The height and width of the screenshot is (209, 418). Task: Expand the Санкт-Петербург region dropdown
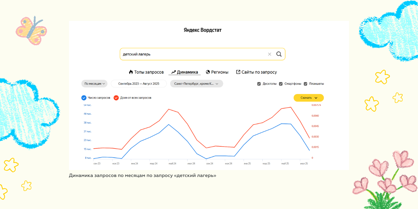click(x=196, y=84)
